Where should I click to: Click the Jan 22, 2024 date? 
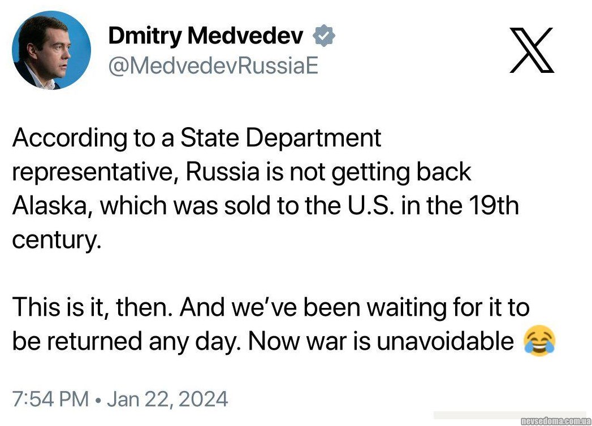[167, 399]
